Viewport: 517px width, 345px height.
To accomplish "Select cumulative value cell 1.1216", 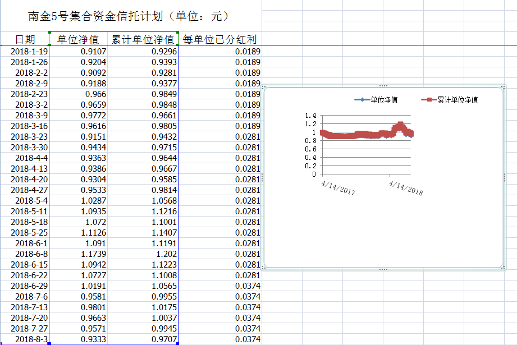I will (x=143, y=211).
